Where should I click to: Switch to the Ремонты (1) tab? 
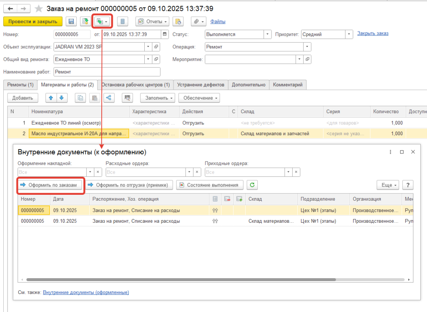(x=20, y=85)
